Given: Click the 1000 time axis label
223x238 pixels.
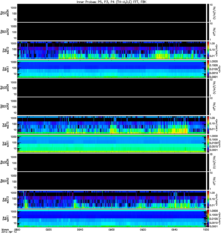Looking at the screenshot, I should tap(206, 229).
